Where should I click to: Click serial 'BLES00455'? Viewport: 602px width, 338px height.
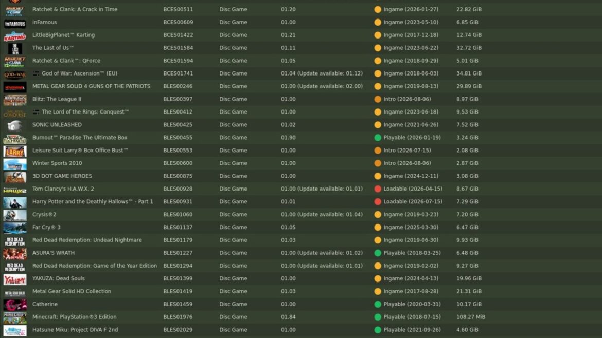click(178, 138)
